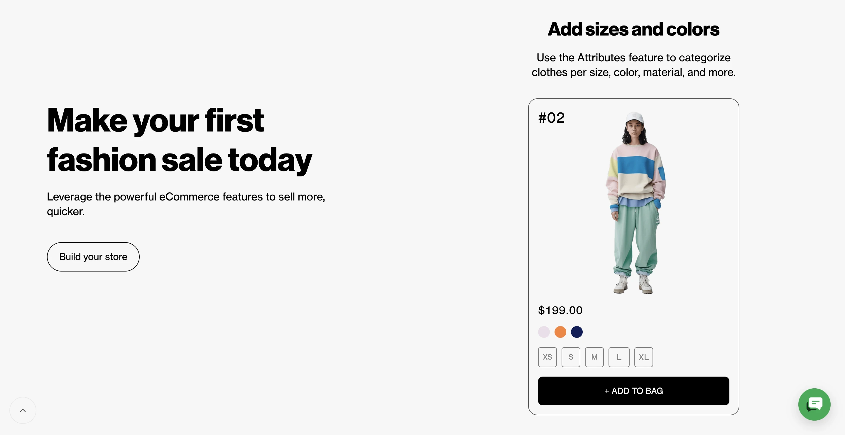Click the product model's green sweatpants
The width and height of the screenshot is (845, 435).
(x=636, y=240)
